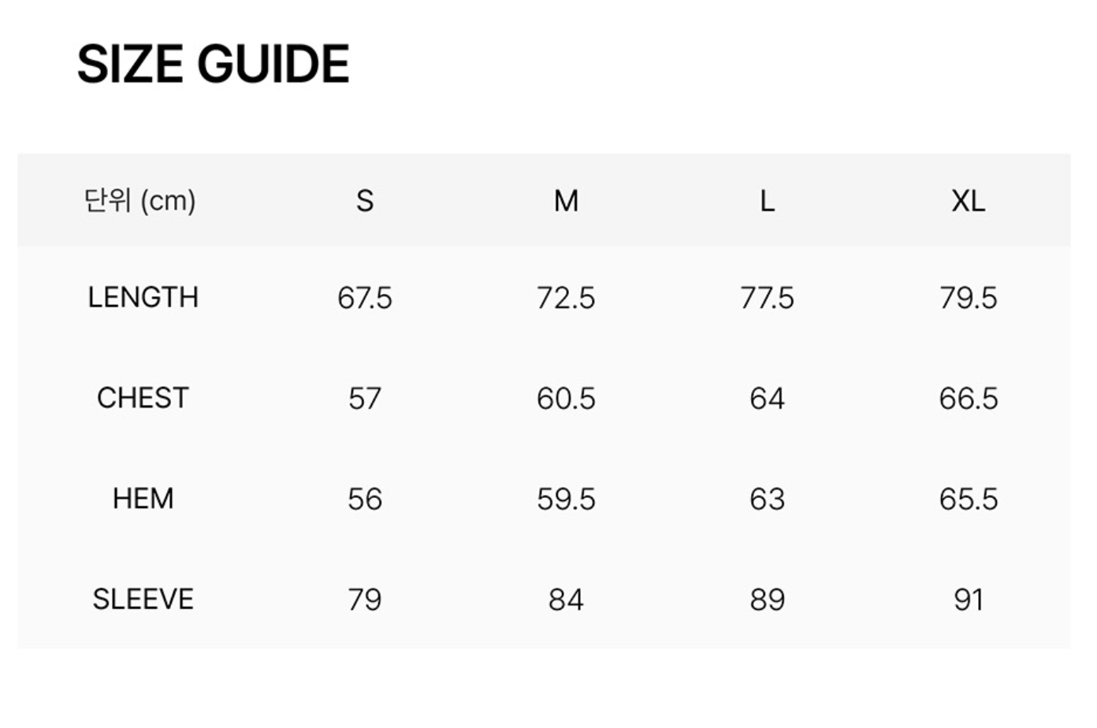1097x728 pixels.
Task: Select the S size column header
Action: [x=365, y=201]
